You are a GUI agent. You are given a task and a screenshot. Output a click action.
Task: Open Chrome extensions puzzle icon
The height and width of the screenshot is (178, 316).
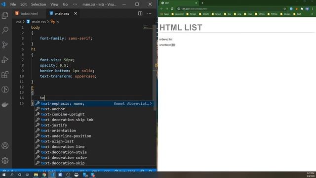coord(302,9)
